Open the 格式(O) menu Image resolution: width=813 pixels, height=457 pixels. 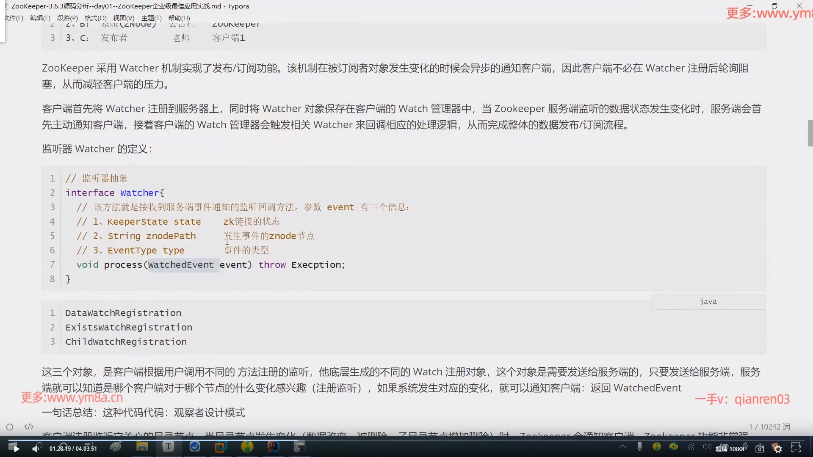95,18
